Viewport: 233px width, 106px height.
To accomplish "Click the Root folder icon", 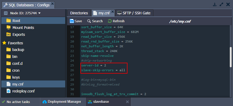I will coord(9,21).
